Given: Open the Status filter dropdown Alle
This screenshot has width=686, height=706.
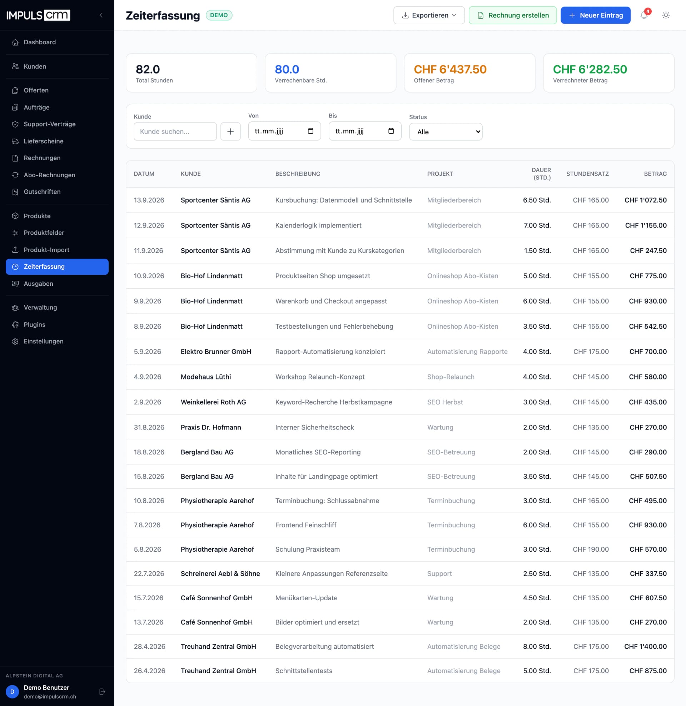Looking at the screenshot, I should coord(446,132).
